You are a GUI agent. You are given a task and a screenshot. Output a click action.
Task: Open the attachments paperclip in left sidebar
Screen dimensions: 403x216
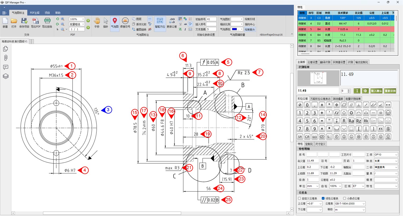5,58
